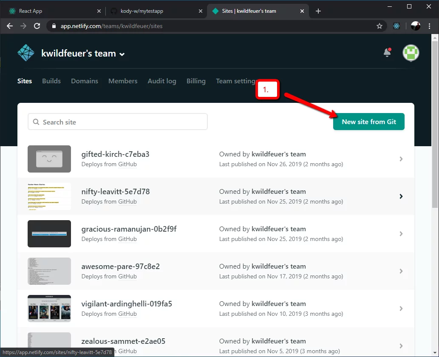Click GitHub link under gracious-ramanujan

[127, 239]
